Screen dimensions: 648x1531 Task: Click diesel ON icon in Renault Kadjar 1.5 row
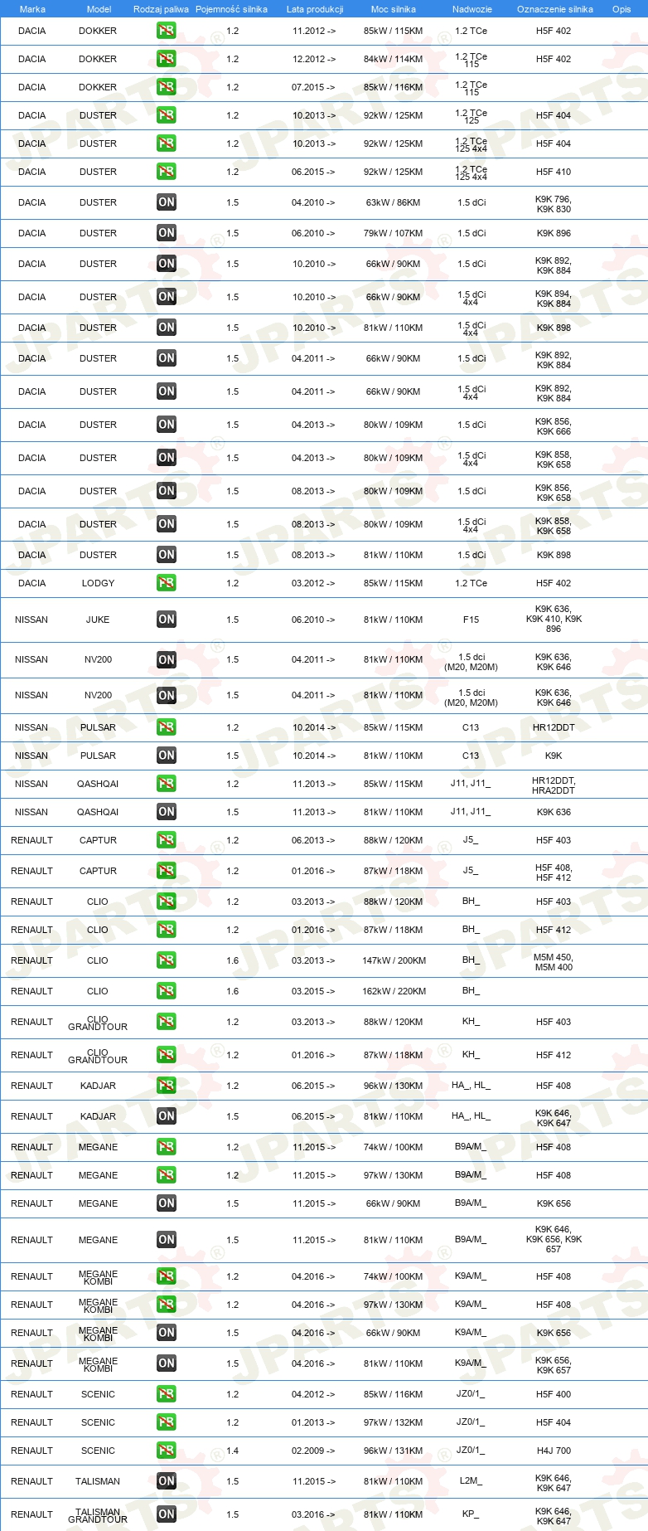coord(166,1116)
